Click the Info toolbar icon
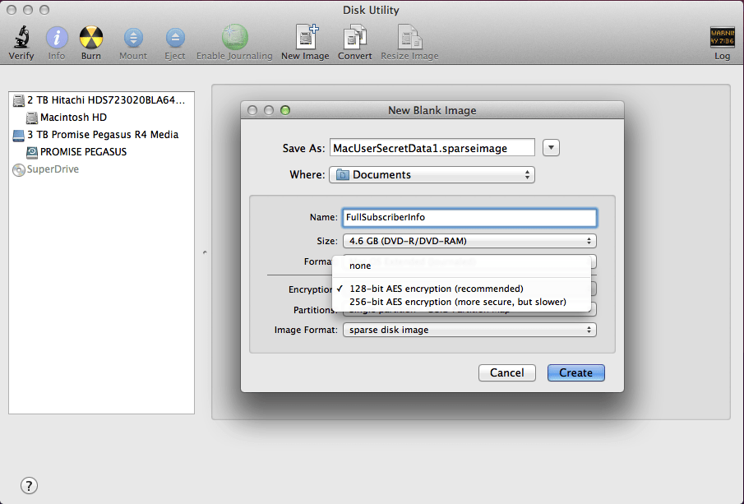Screen dimensions: 744x504 56,37
